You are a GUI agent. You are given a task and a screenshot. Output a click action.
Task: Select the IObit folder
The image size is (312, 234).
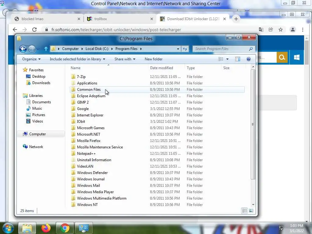click(81, 122)
